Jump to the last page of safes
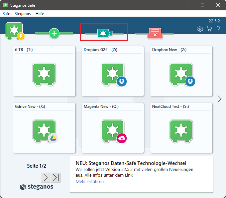Viewport: 226px width, 198px height. pyautogui.click(x=56, y=177)
